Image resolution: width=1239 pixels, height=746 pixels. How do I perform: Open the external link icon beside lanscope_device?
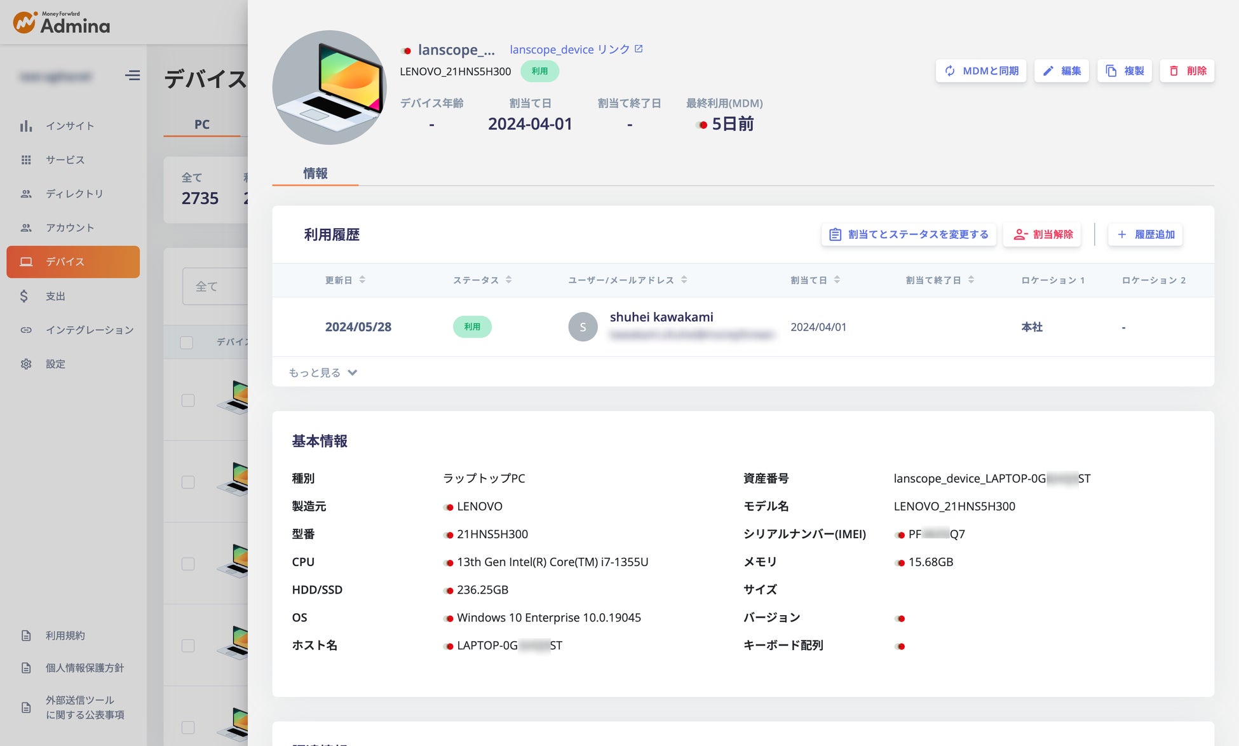[x=639, y=49]
